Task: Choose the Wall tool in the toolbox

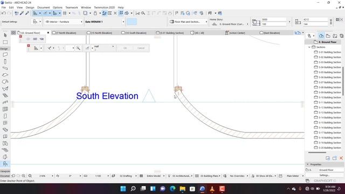Action: pyautogui.click(x=5, y=54)
